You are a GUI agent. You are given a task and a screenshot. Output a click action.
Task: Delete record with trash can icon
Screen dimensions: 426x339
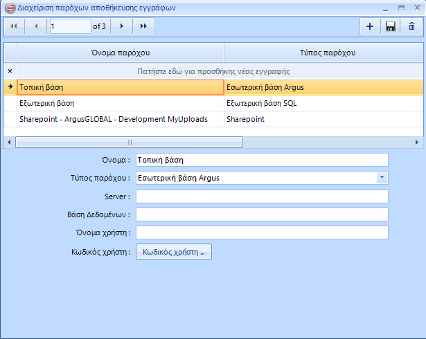click(x=411, y=26)
